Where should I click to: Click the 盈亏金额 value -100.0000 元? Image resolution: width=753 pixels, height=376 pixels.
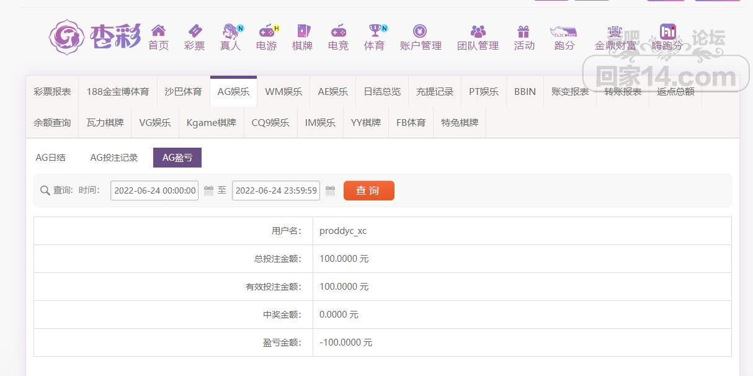pos(345,342)
